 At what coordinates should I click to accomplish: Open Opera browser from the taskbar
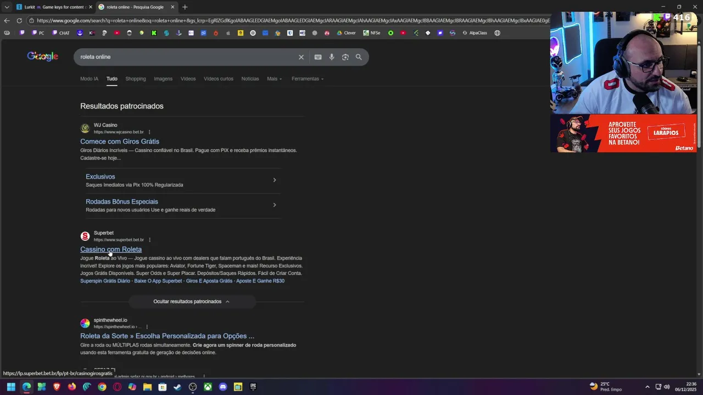click(117, 387)
